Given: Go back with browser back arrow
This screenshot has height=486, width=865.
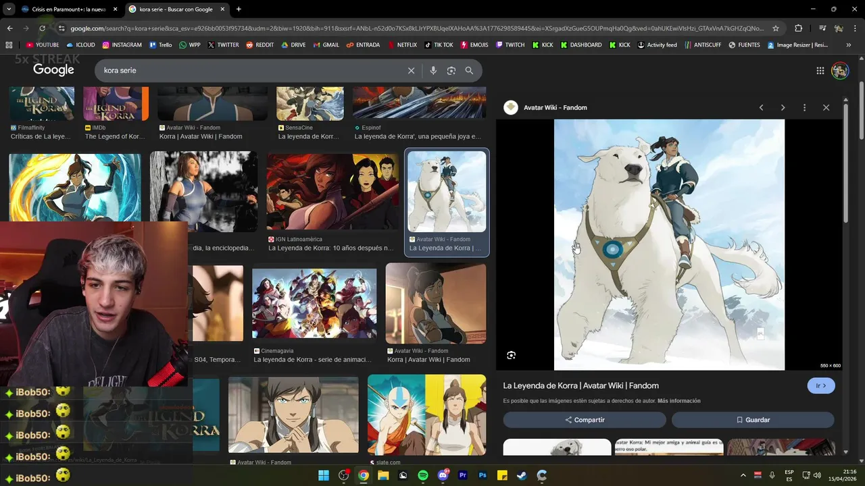Looking at the screenshot, I should [9, 28].
